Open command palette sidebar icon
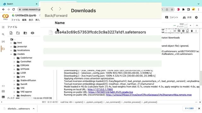The width and height of the screenshot is (202, 113). (3, 91)
